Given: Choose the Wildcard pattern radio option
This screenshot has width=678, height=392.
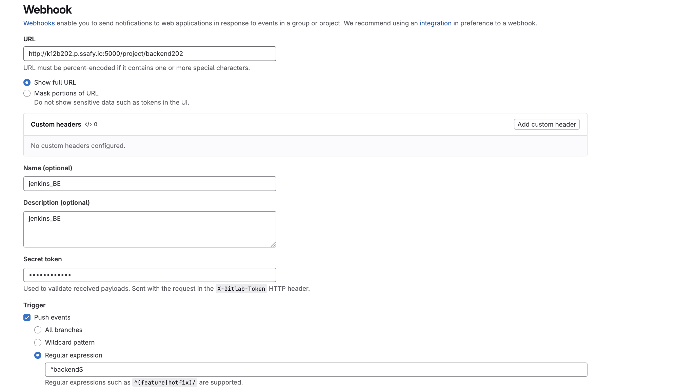Looking at the screenshot, I should (x=38, y=342).
